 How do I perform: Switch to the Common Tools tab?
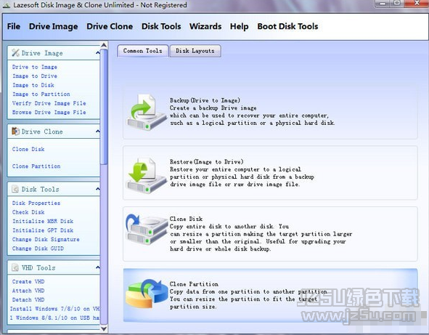pyautogui.click(x=143, y=51)
